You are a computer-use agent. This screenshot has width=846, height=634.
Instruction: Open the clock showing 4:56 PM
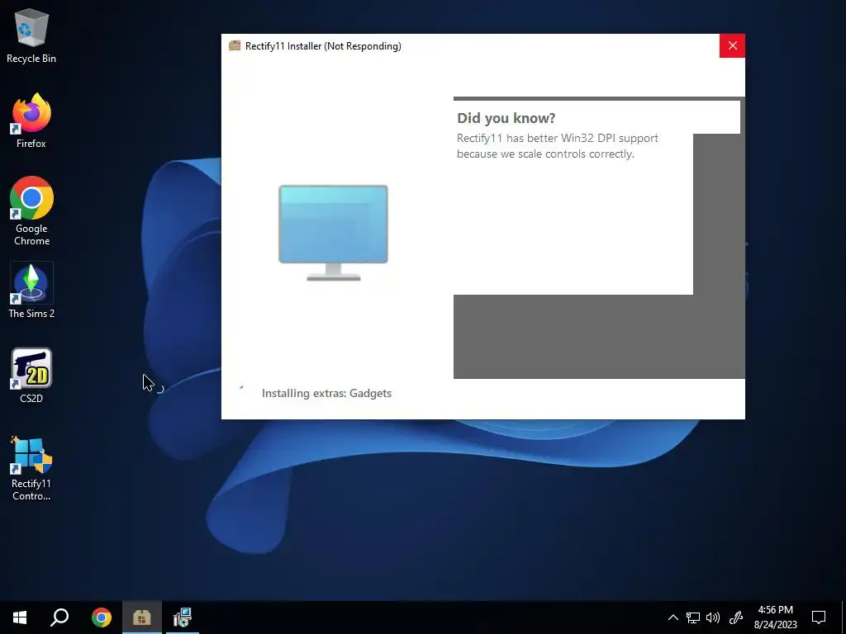(775, 617)
